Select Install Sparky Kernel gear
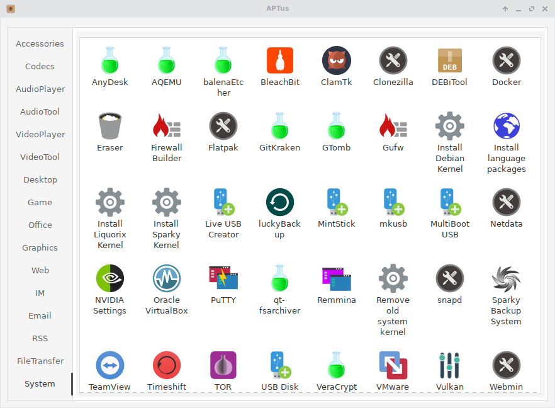Image resolution: width=555 pixels, height=408 pixels. tap(166, 202)
